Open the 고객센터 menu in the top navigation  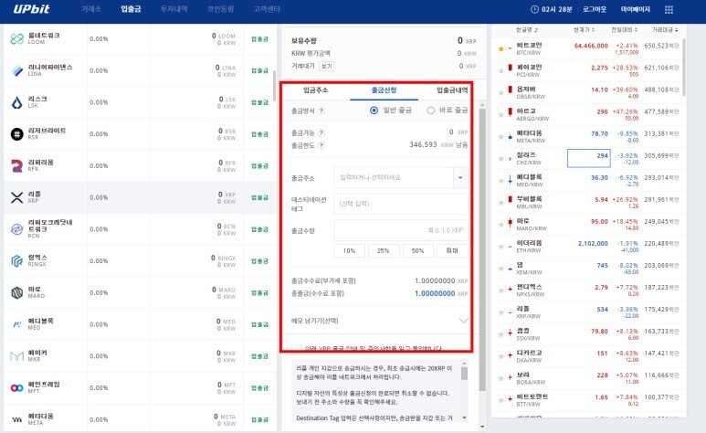(x=267, y=9)
